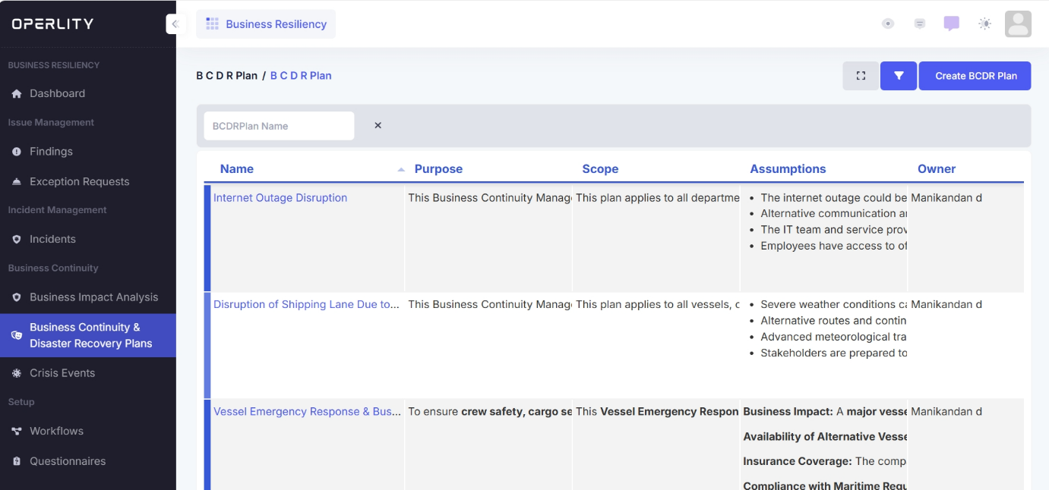
Task: Navigate to Crisis Events
Action: point(62,373)
